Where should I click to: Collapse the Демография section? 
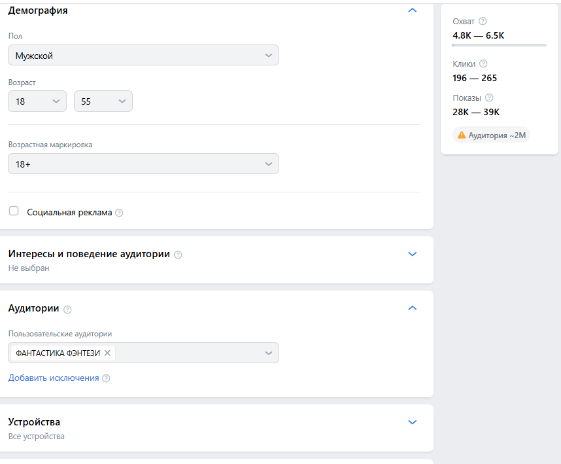pyautogui.click(x=412, y=10)
